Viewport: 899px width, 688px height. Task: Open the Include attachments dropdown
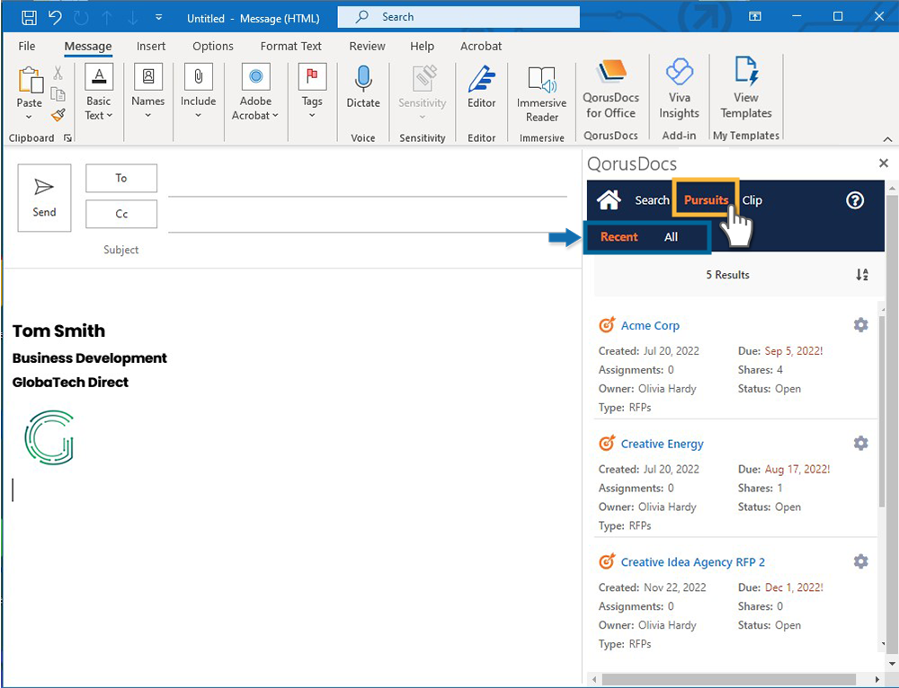tap(199, 93)
